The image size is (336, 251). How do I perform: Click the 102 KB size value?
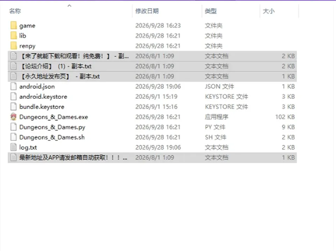pyautogui.click(x=285, y=117)
